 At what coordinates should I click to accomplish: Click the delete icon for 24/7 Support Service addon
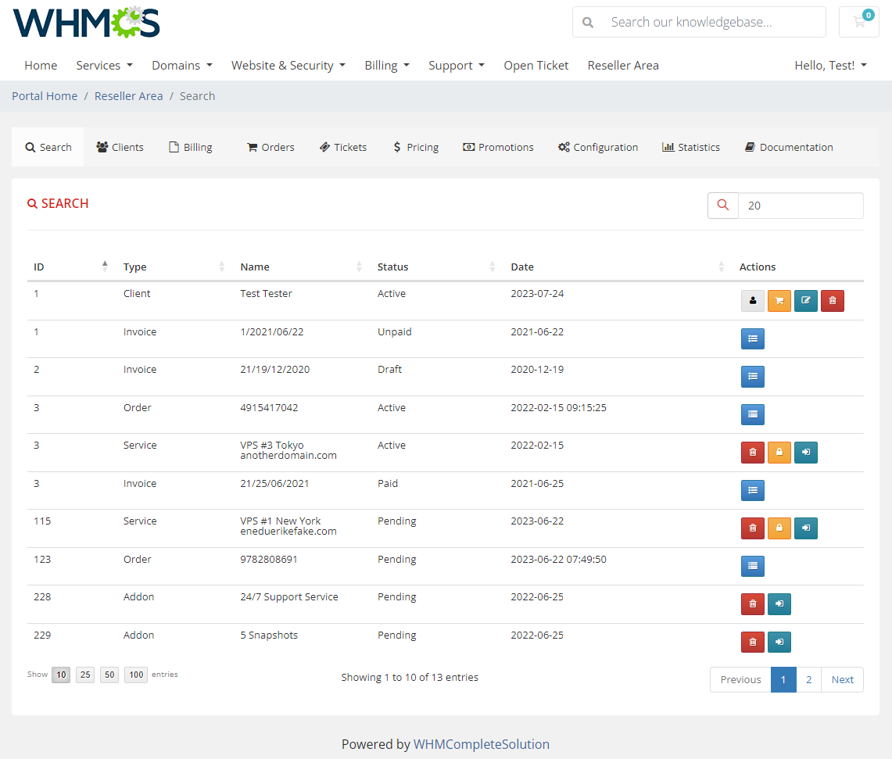tap(752, 603)
